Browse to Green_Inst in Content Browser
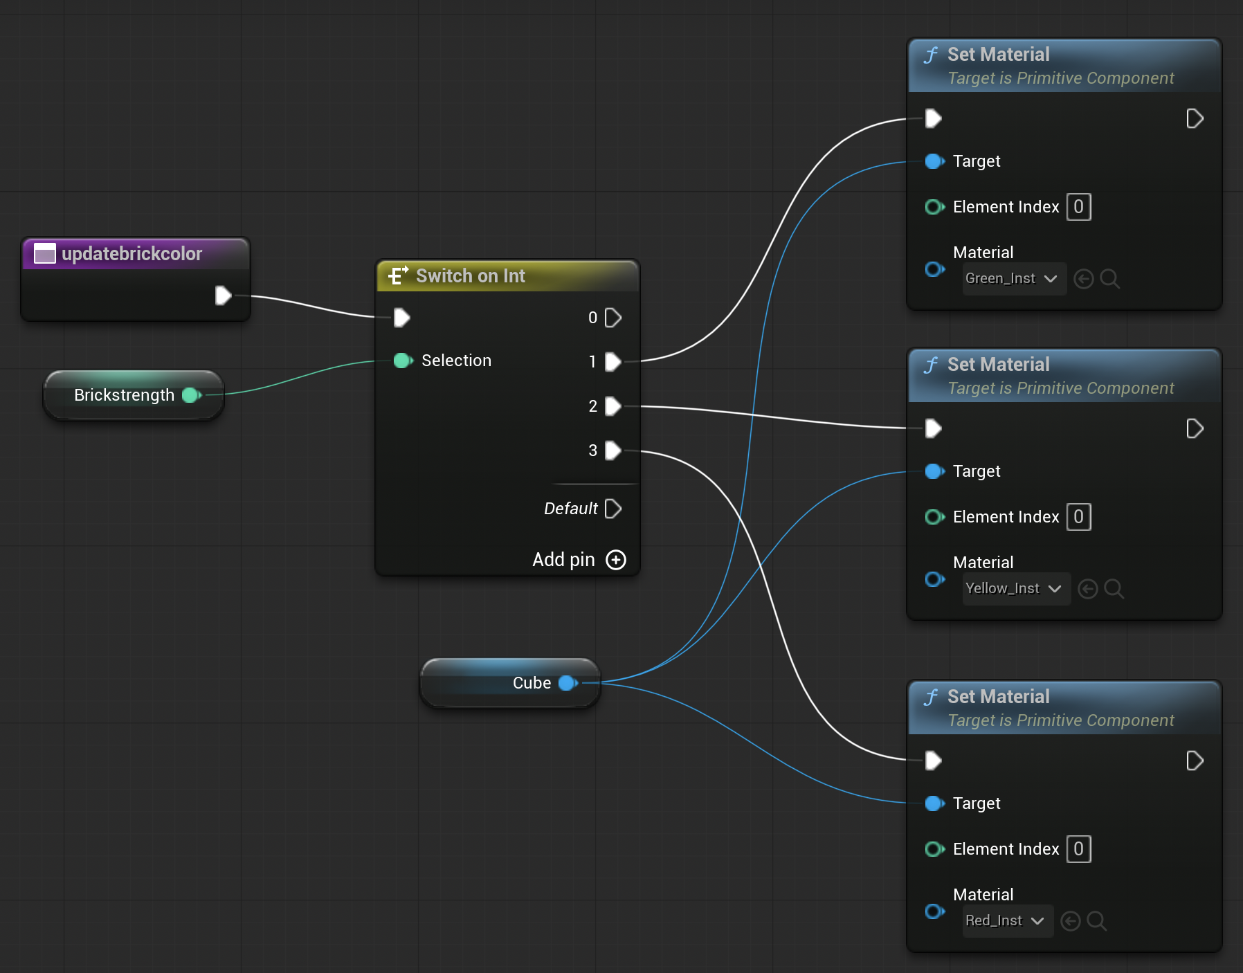Image resolution: width=1243 pixels, height=973 pixels. tap(1110, 279)
